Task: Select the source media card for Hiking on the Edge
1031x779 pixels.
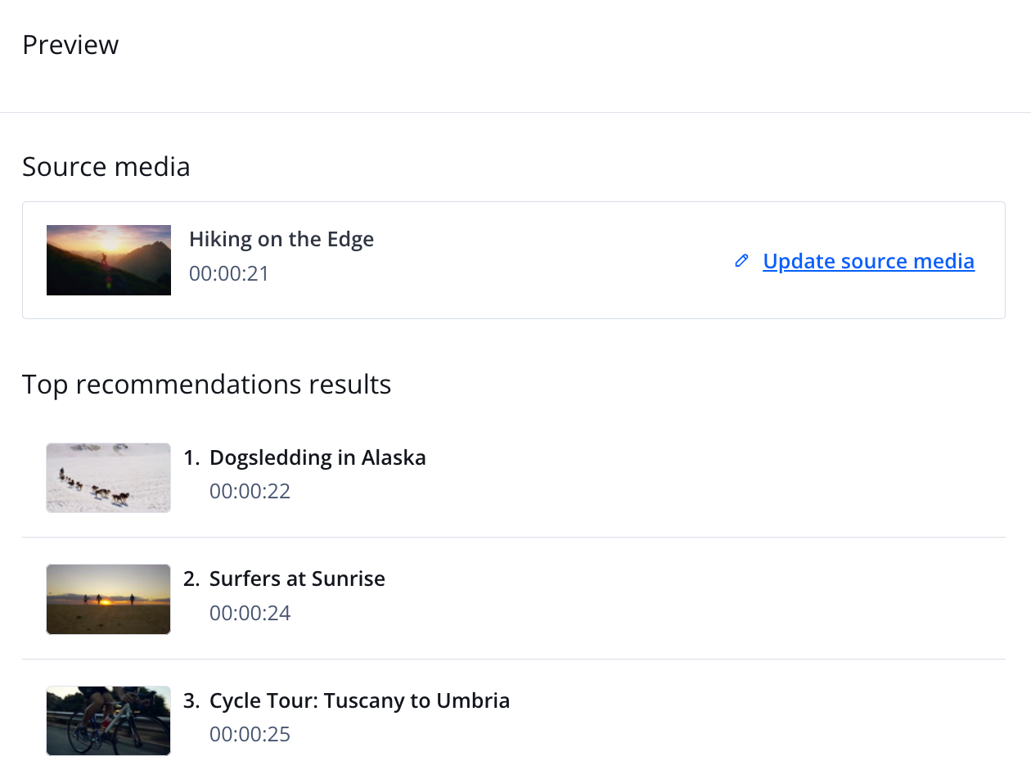Action: click(x=514, y=260)
